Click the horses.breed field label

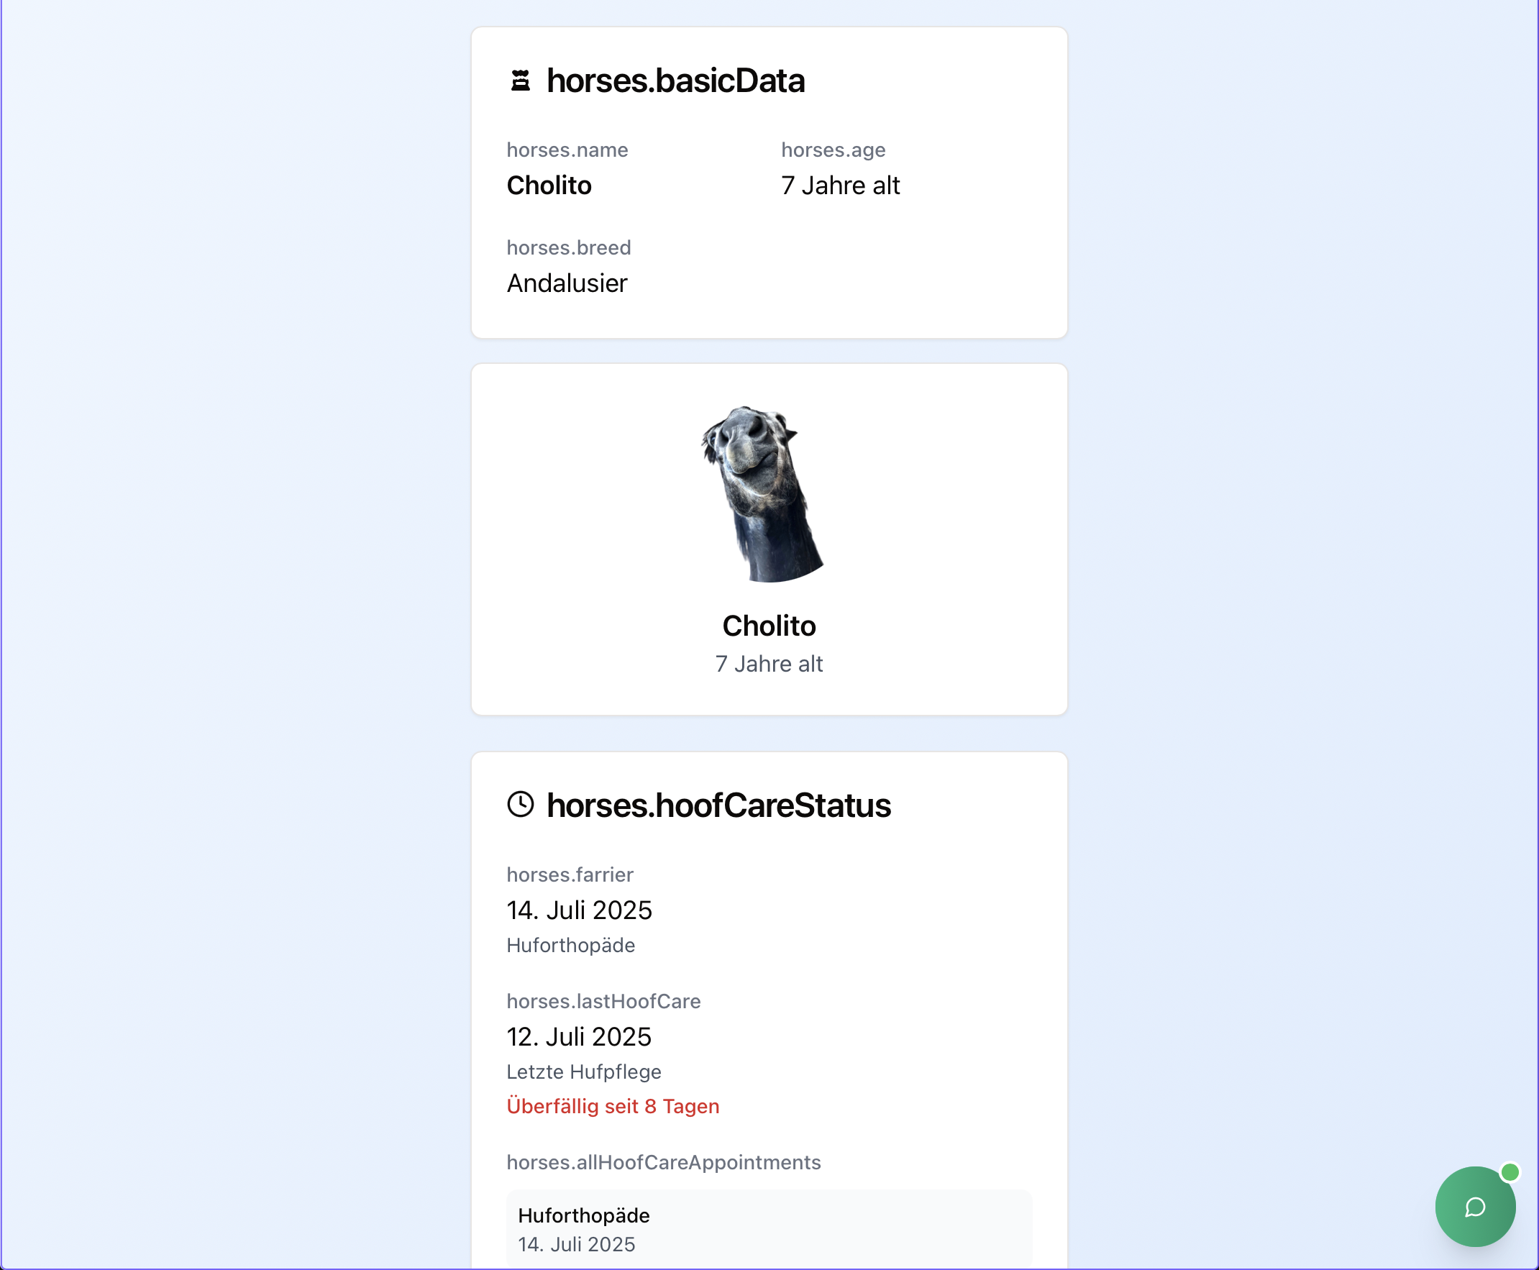[568, 247]
